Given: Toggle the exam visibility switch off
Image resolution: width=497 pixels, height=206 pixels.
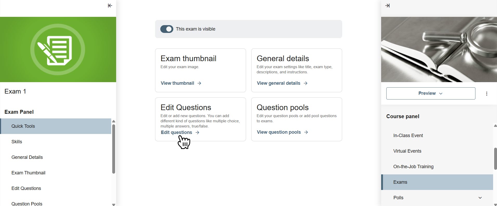Looking at the screenshot, I should pos(167,29).
